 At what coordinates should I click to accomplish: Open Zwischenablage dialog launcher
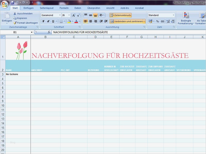click(38, 27)
